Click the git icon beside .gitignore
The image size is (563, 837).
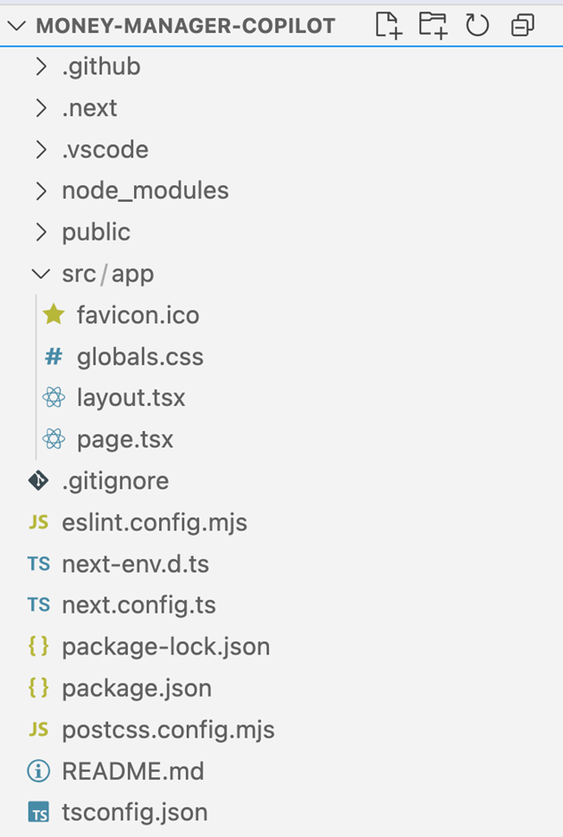tap(38, 480)
